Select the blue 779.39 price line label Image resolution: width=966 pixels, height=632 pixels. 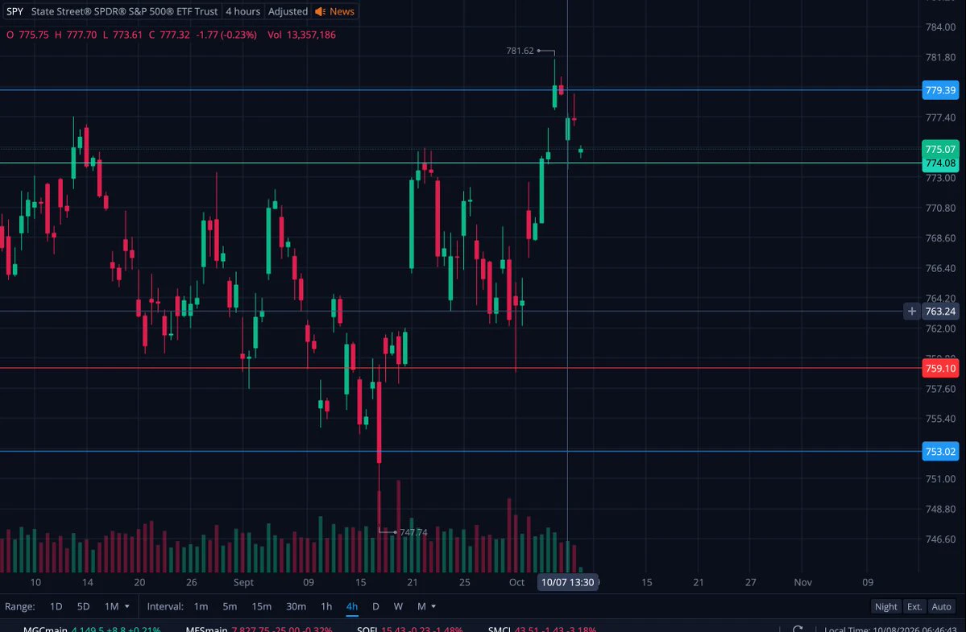941,90
